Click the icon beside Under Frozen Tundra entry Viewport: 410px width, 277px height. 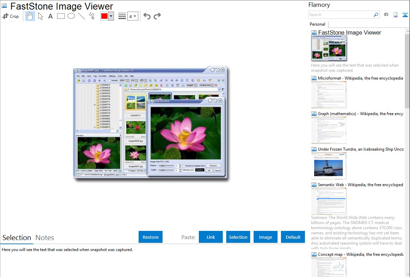click(x=314, y=149)
